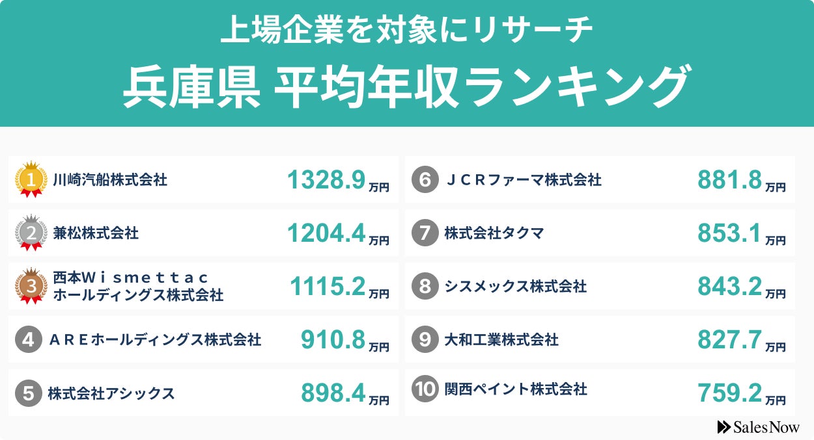Click the bronze third-place medal icon
Image resolution: width=814 pixels, height=440 pixels.
(31, 285)
